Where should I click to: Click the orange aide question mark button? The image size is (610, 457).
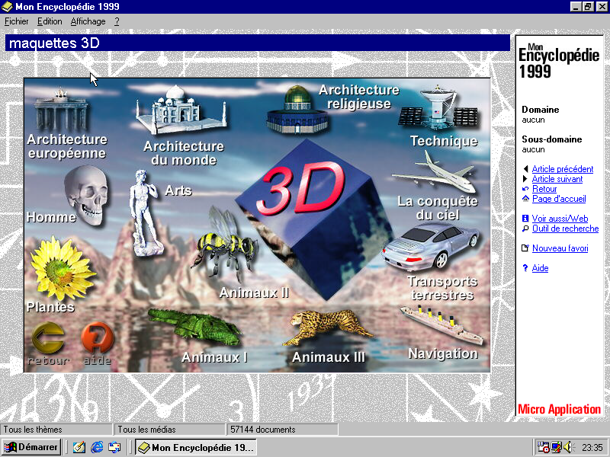[98, 337]
